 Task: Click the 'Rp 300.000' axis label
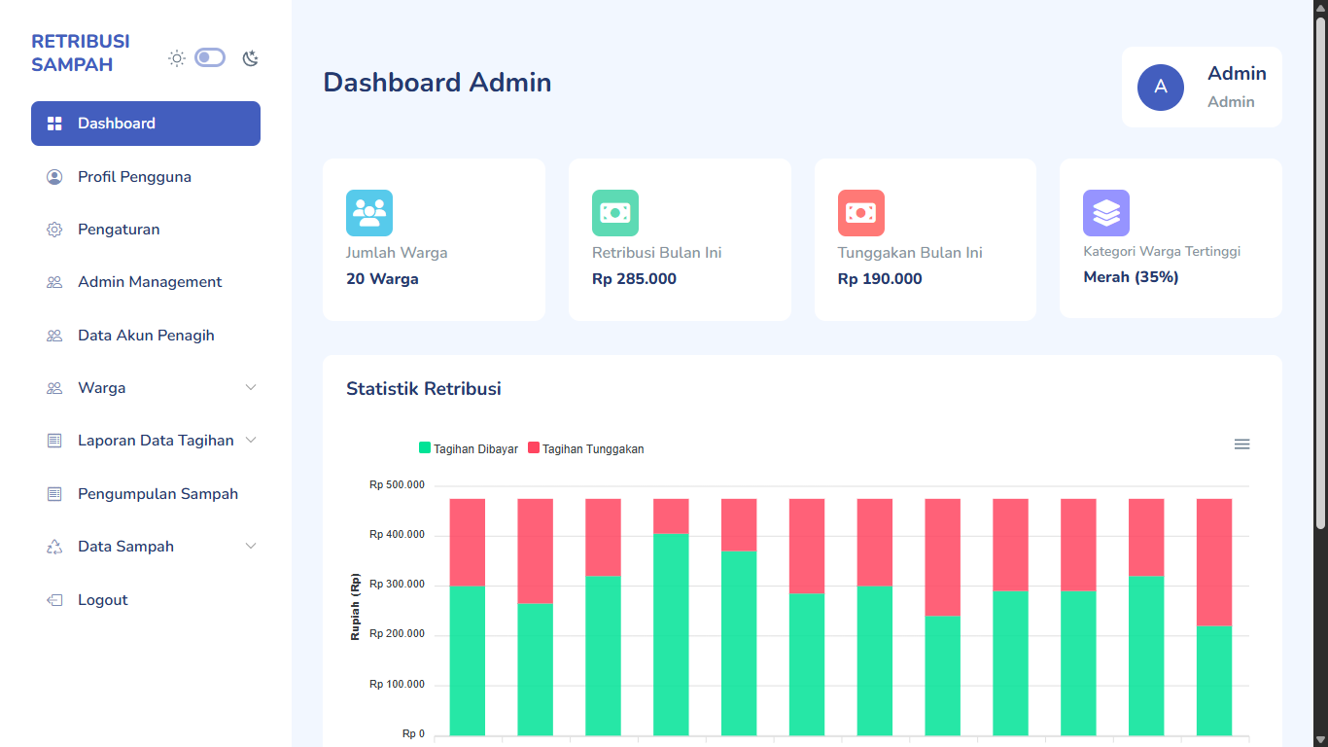click(397, 585)
